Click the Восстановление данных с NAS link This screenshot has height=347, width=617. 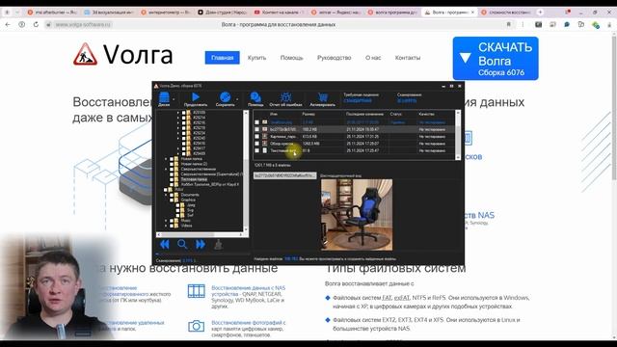pos(249,288)
